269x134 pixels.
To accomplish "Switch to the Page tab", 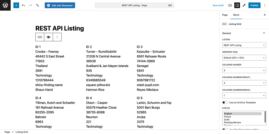I will 225,15.
